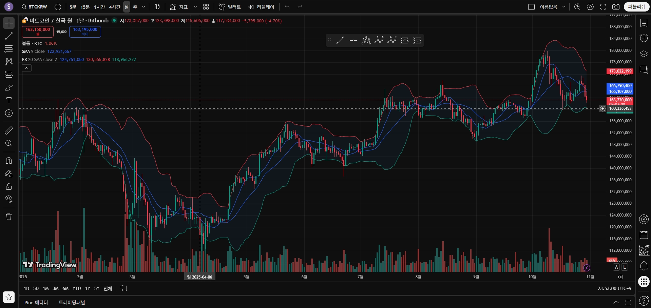Select the brush drawing tool
The image size is (651, 308).
click(9, 88)
